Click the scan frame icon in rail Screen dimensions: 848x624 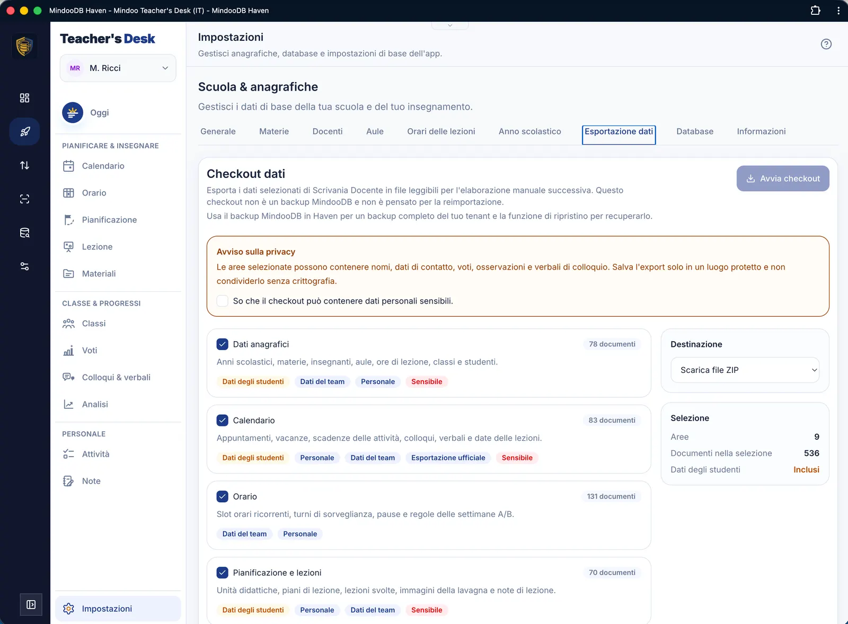(x=24, y=199)
